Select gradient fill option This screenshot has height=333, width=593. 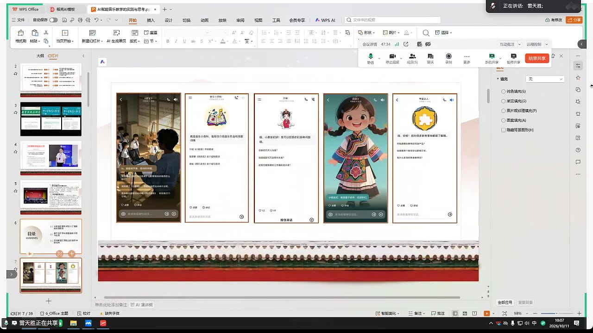(514, 101)
